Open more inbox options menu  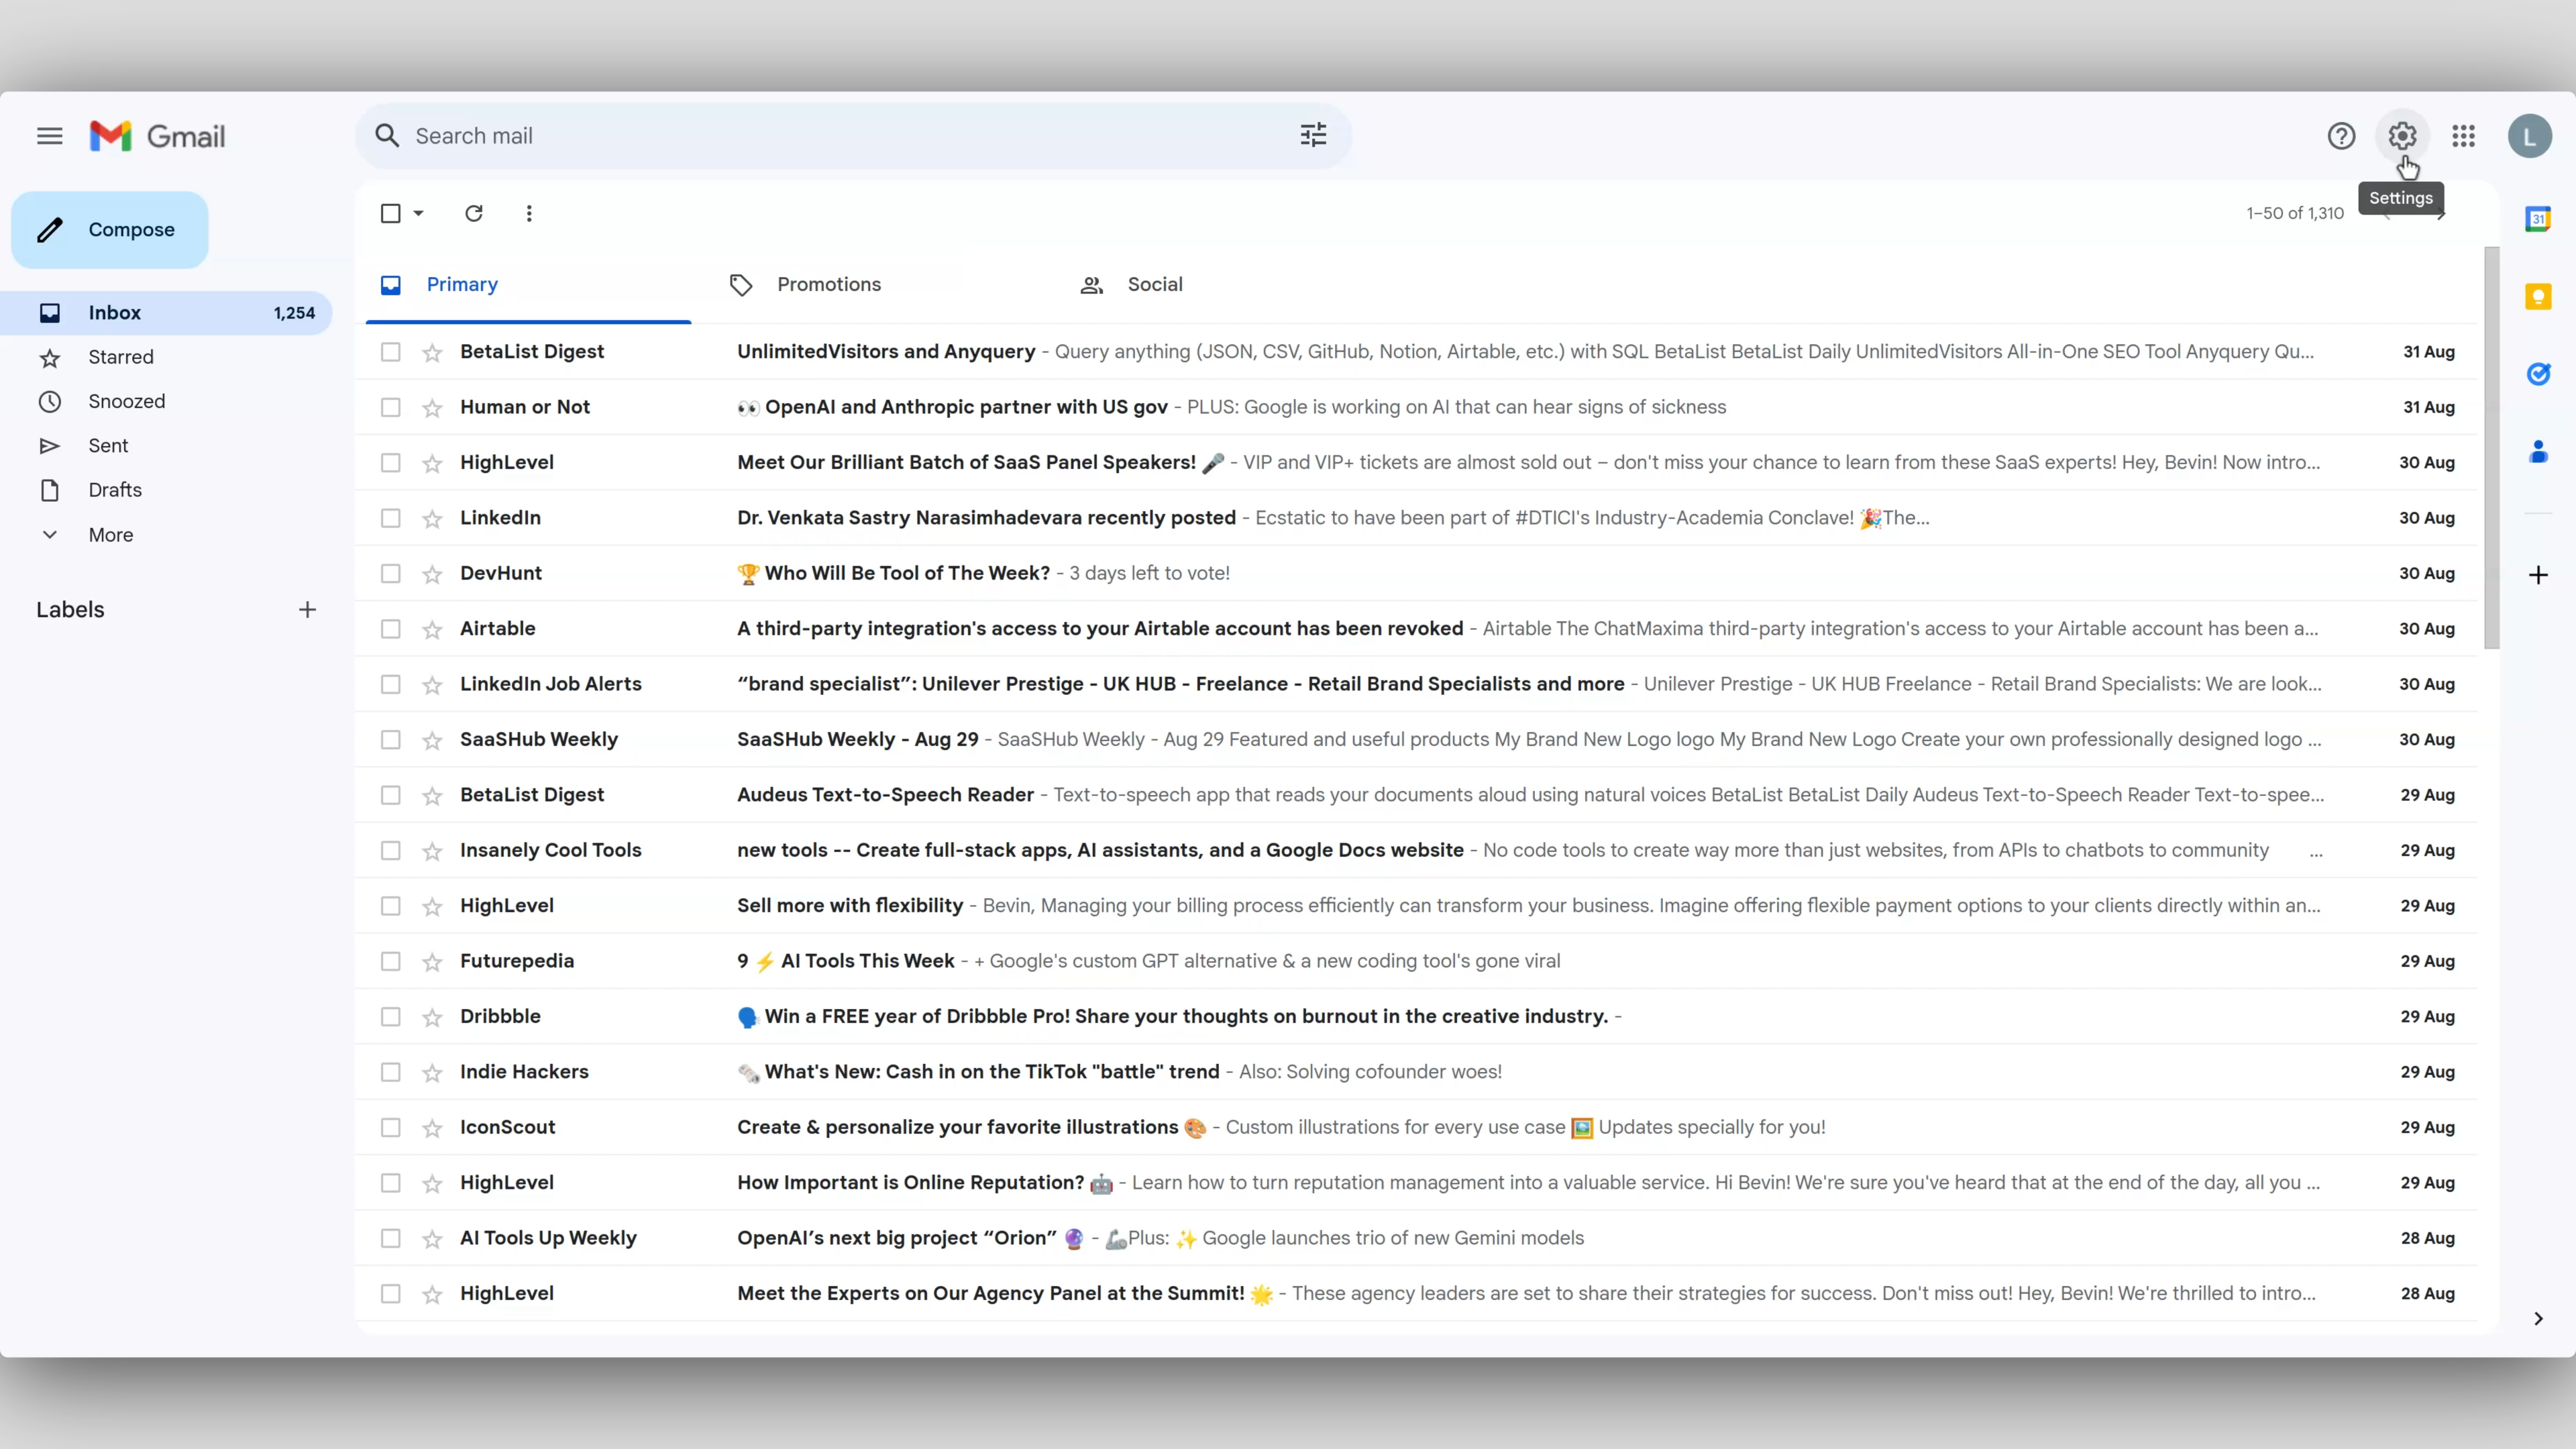pyautogui.click(x=529, y=212)
